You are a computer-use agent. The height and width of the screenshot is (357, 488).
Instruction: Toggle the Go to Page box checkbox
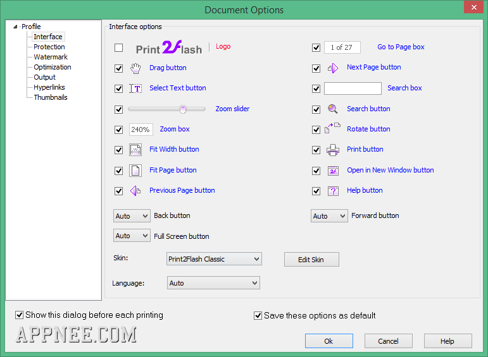[316, 47]
